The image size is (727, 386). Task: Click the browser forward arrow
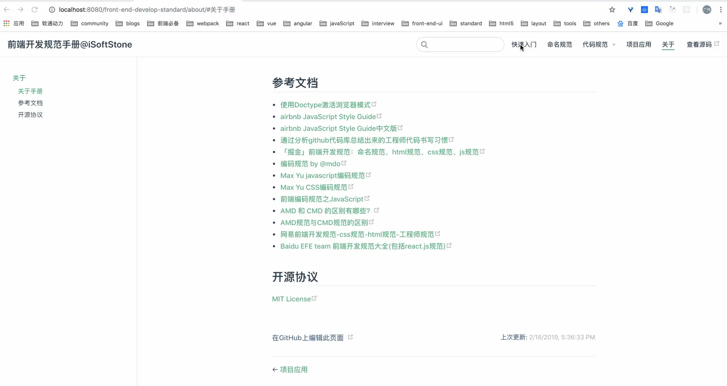21,10
